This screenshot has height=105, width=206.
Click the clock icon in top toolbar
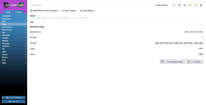(174, 5)
